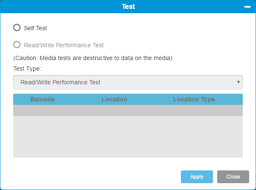Click the Self Test label text
Viewport: 256px width, 190px height.
(35, 28)
